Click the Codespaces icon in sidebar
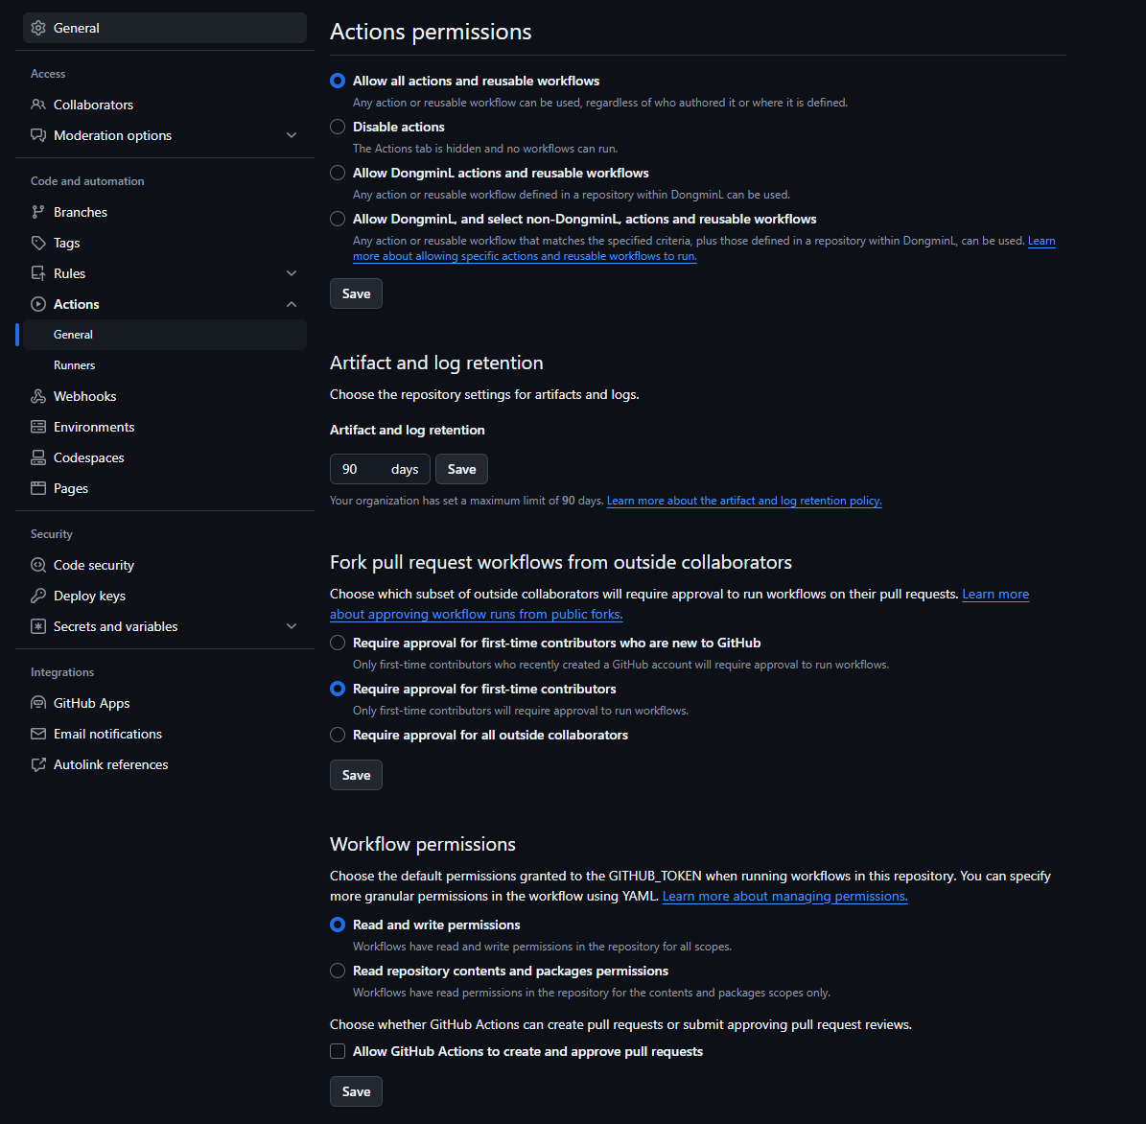 (38, 457)
